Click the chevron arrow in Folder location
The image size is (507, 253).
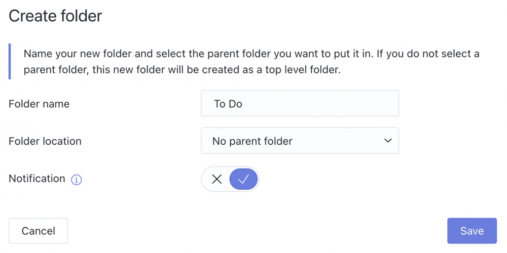coord(388,141)
